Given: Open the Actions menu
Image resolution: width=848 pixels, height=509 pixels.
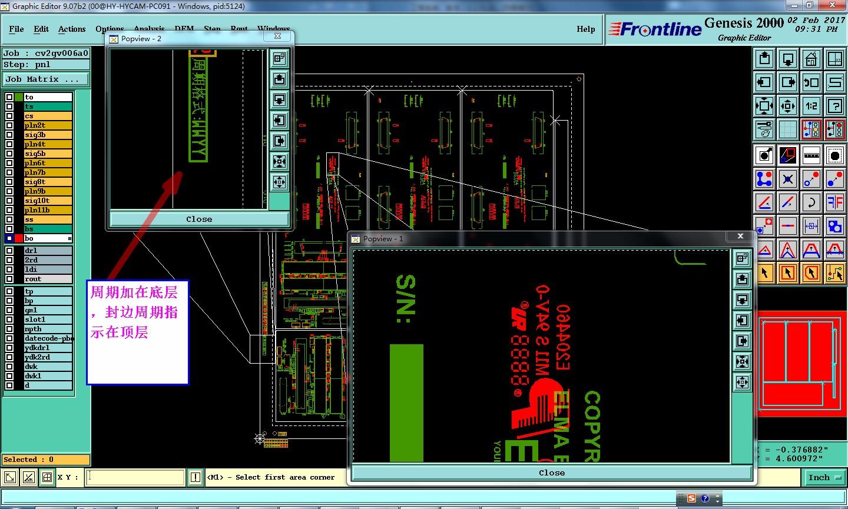Looking at the screenshot, I should (72, 29).
